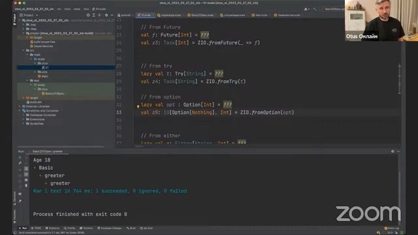Open the Build tool window
This screenshot has height=235, width=418.
131,228
